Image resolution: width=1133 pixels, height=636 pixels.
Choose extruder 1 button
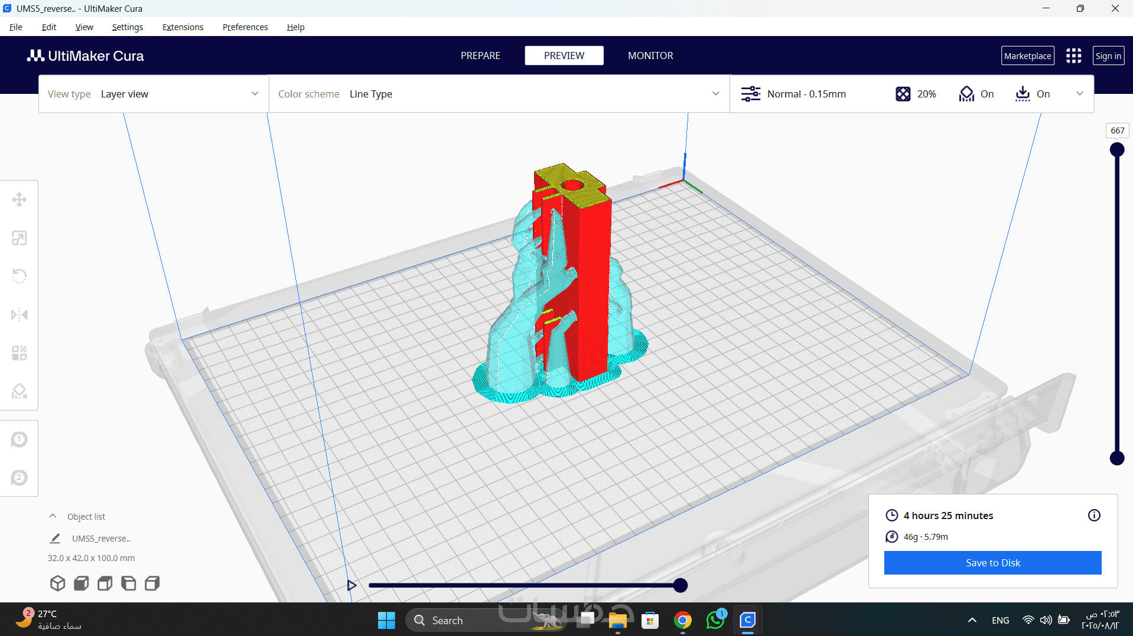click(x=19, y=439)
